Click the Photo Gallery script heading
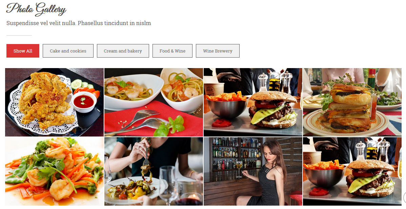The image size is (406, 209). 36,9
